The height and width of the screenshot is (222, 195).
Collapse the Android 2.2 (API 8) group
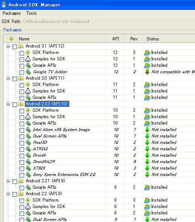8,194
